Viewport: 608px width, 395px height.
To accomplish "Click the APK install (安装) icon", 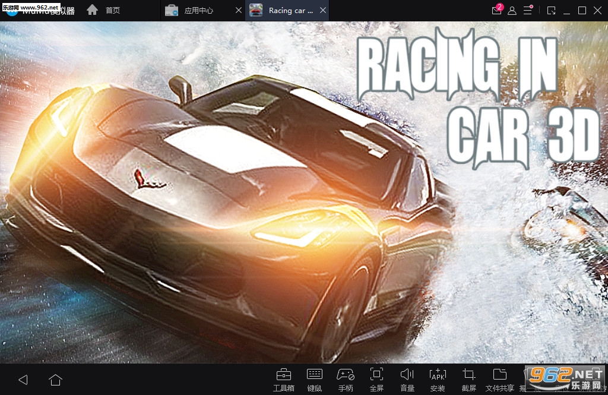I will pos(438,378).
